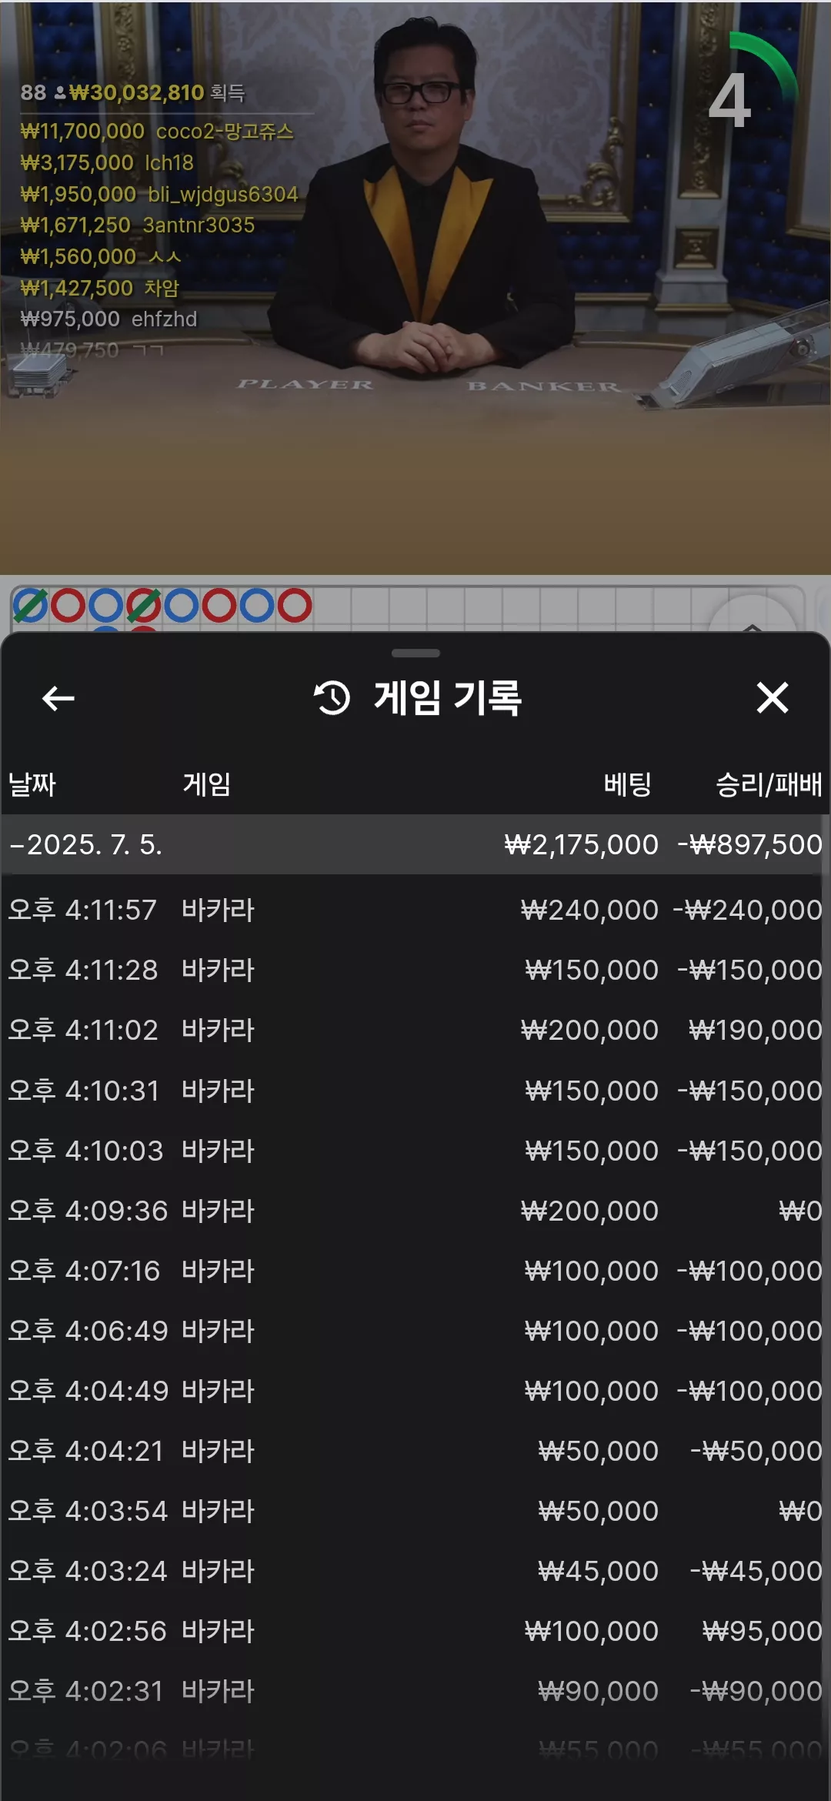The height and width of the screenshot is (1801, 831).
Task: Open the 오후 4:11:57 바카라 record
Action: pyautogui.click(x=415, y=910)
